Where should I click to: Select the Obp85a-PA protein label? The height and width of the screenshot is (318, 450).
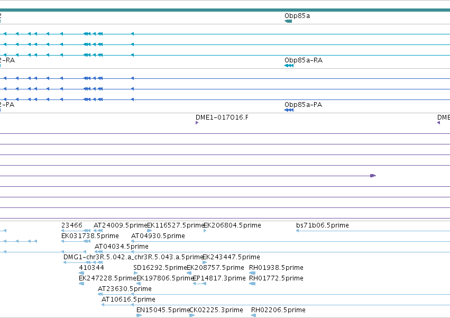point(303,105)
